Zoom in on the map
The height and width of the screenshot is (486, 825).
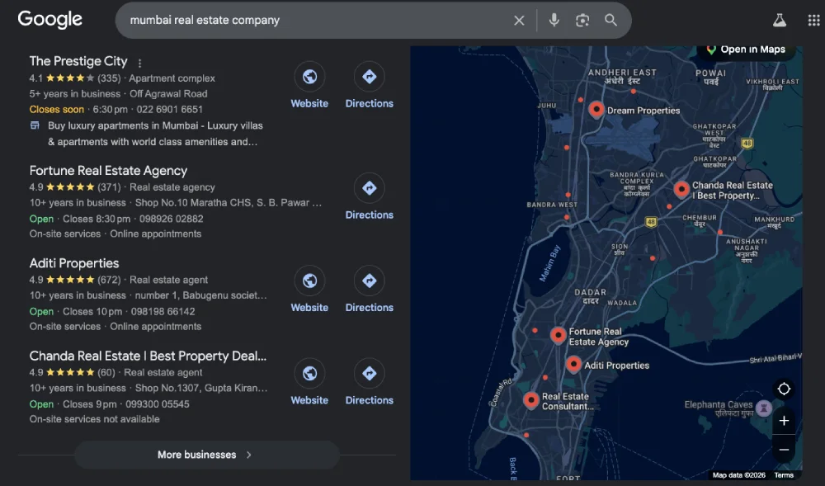point(784,421)
